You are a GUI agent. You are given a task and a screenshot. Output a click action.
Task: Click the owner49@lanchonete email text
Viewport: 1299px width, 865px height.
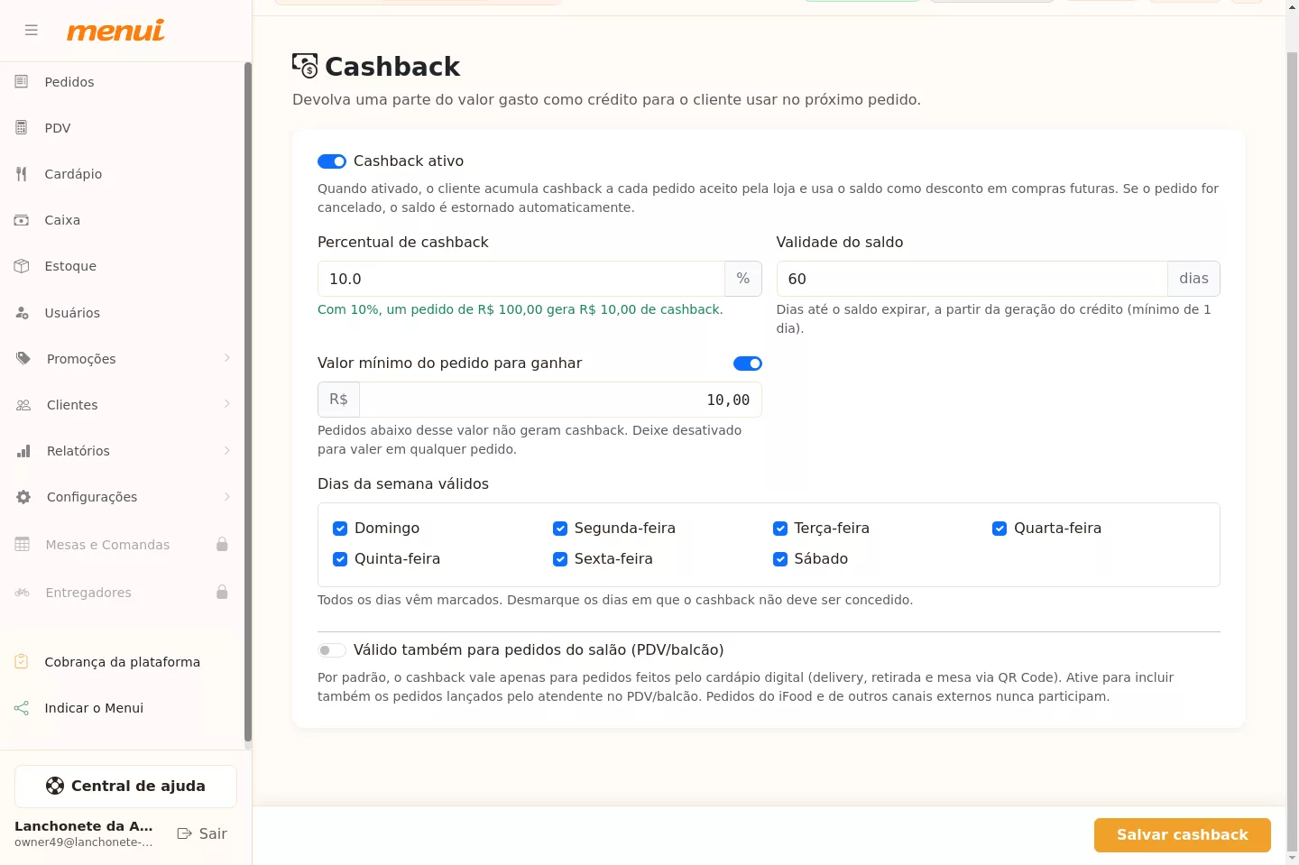(x=84, y=842)
